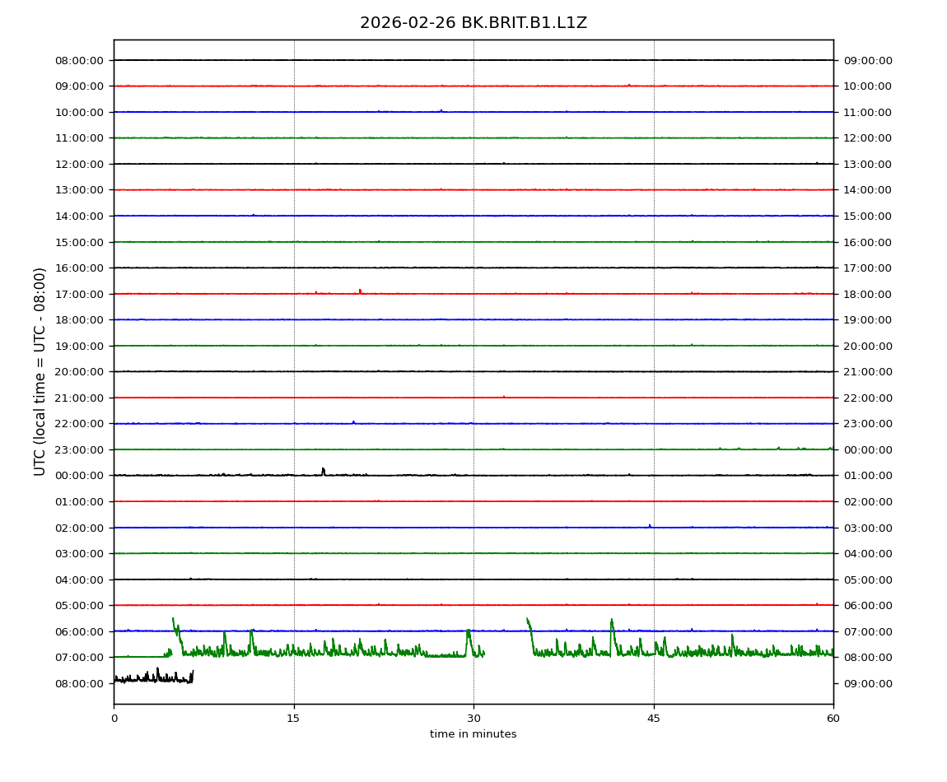
Task: Select the black spike on the 00:00:00 trace
Action: [323, 471]
